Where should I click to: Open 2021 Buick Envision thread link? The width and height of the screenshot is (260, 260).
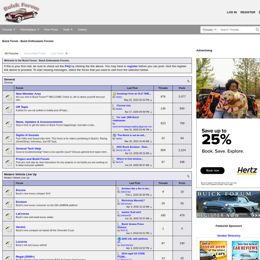[133, 147]
